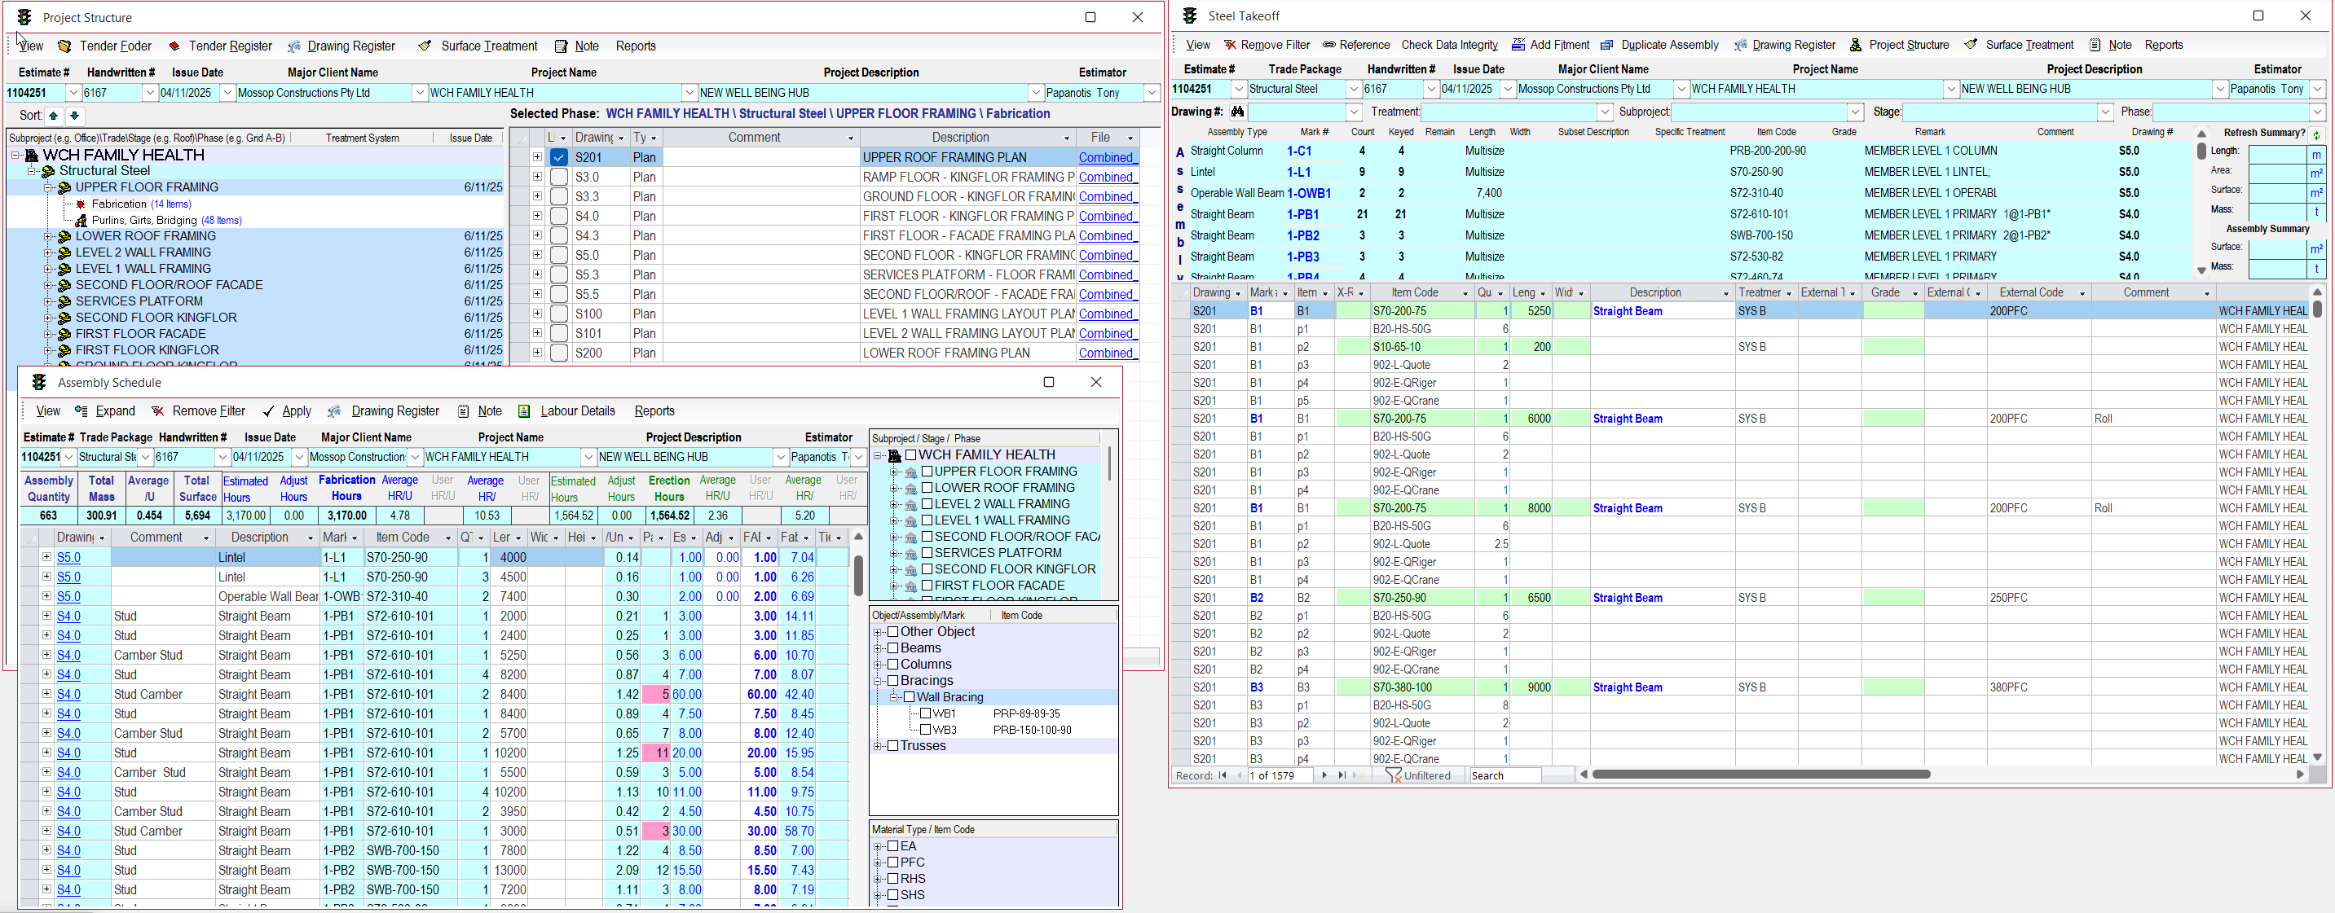Select the Fabrication phase icon in project tree
2335x913 pixels.
pyautogui.click(x=81, y=204)
